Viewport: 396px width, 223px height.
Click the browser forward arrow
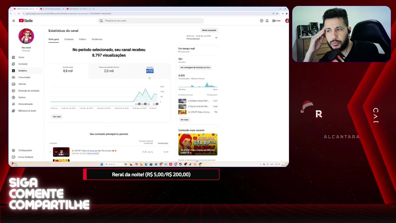pyautogui.click(x=15, y=14)
